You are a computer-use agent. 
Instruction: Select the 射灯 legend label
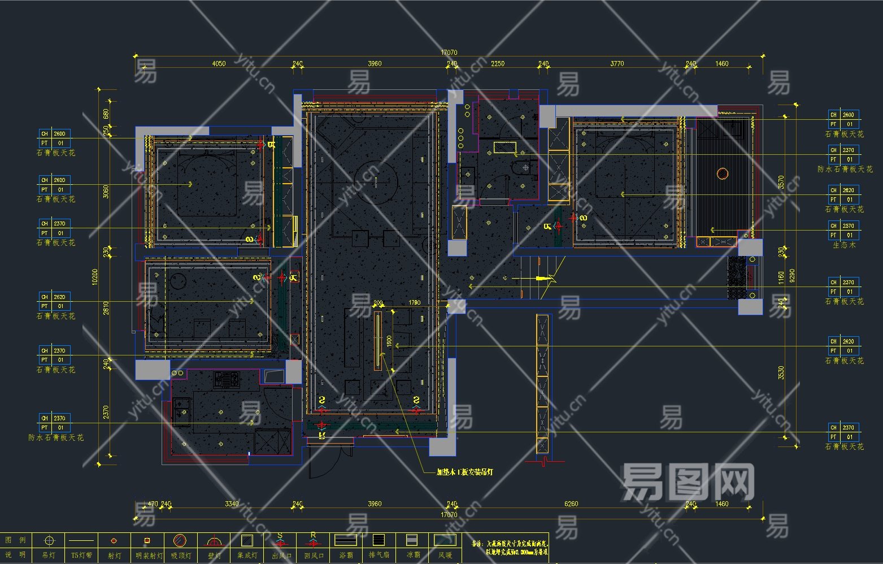coord(114,556)
